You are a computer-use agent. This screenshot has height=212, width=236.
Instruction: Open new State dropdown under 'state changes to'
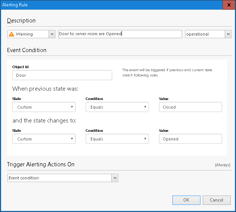[44, 139]
